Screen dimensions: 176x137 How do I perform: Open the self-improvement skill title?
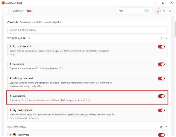pos(23,78)
